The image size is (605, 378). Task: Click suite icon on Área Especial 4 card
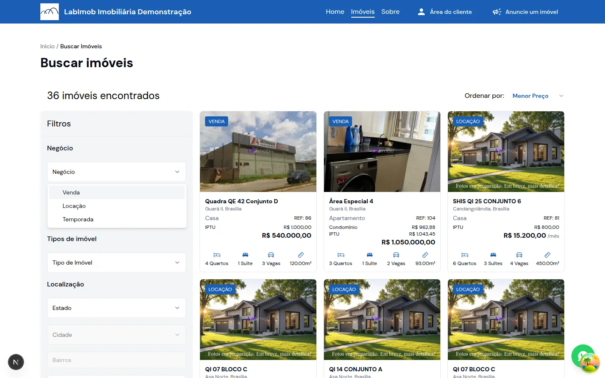[370, 255]
